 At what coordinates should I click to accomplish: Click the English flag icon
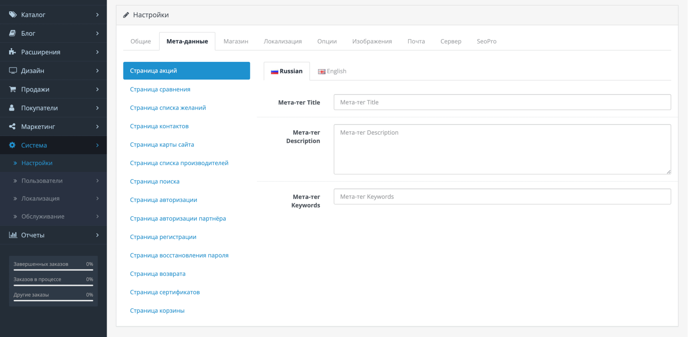(x=322, y=72)
